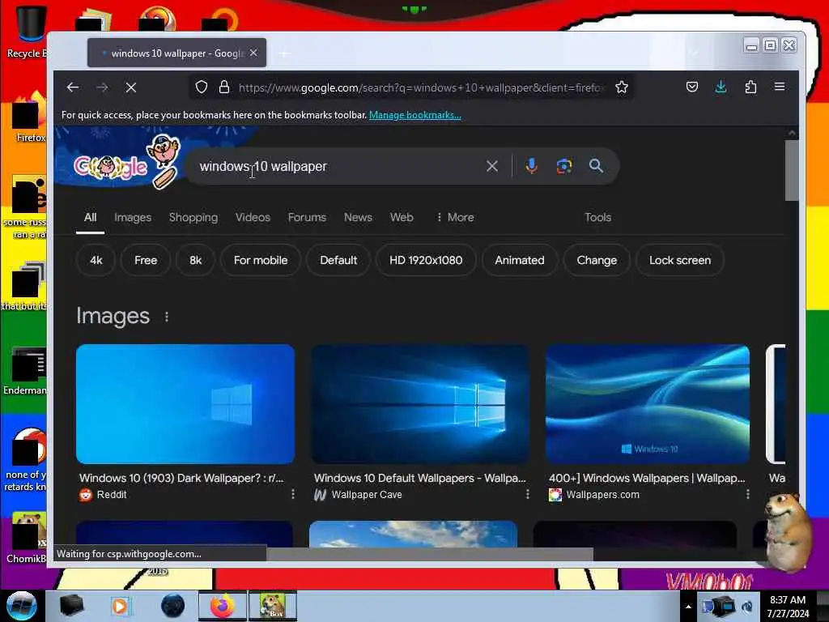Click in the Google search input field
This screenshot has width=829, height=622.
click(338, 166)
